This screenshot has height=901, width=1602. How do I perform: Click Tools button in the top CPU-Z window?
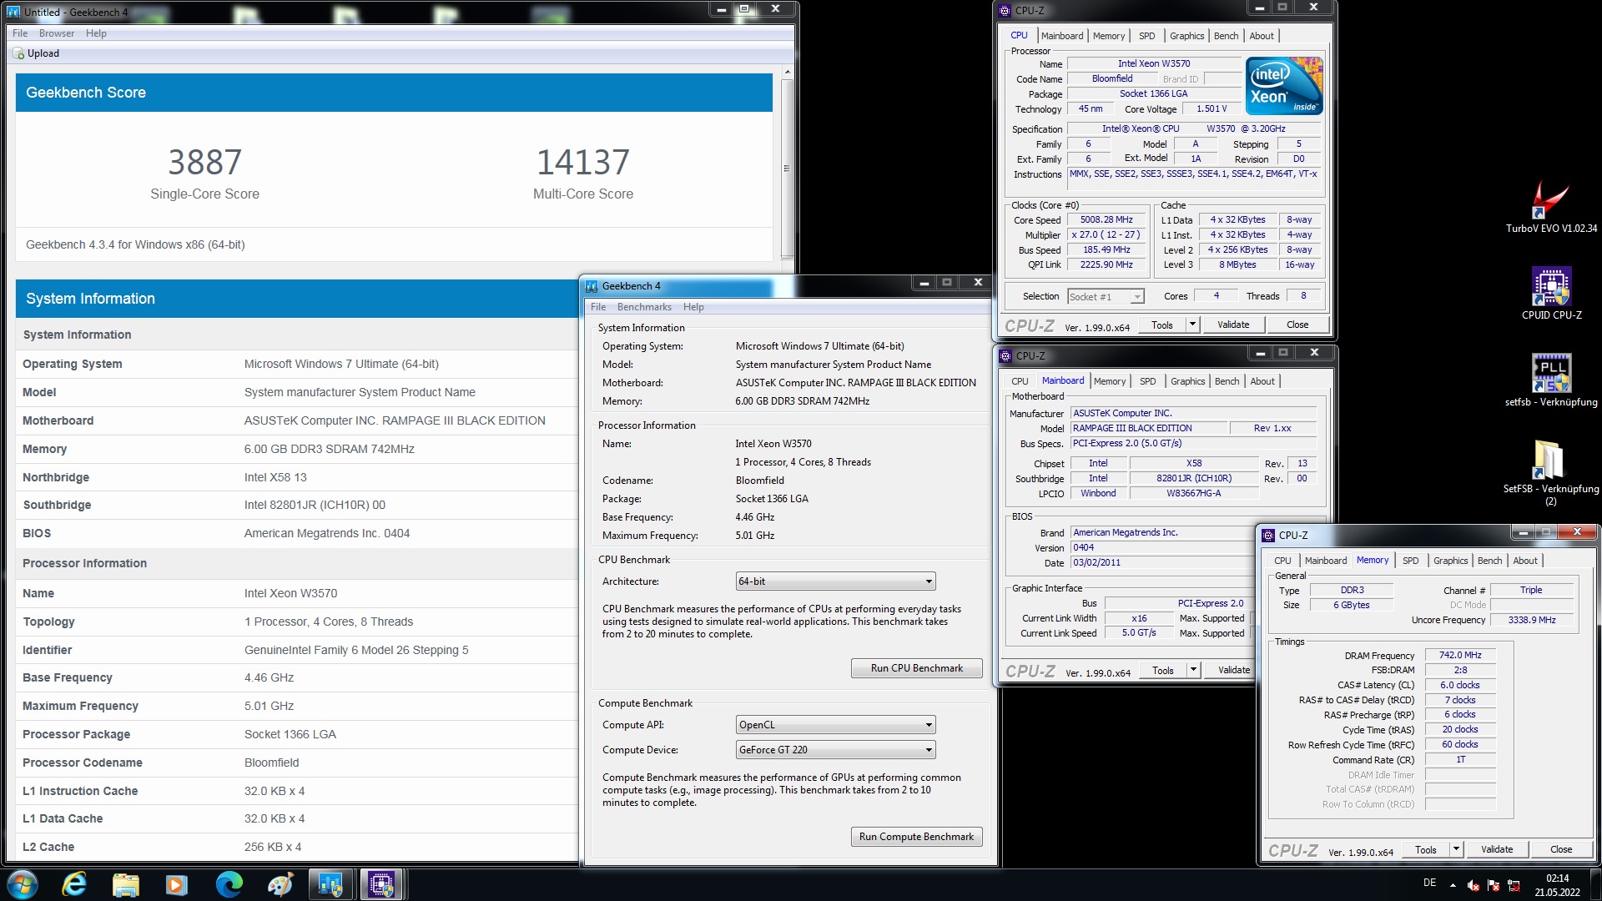point(1162,325)
